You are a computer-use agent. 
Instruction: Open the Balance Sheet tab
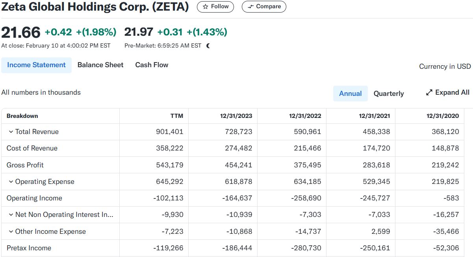pyautogui.click(x=100, y=65)
